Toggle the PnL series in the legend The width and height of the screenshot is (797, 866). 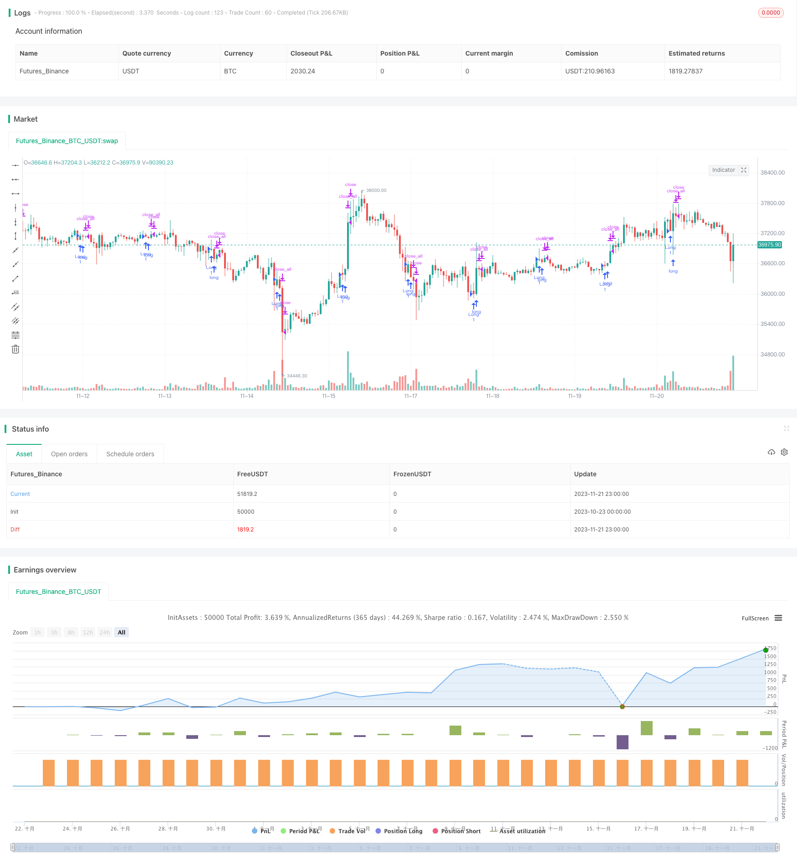click(260, 830)
